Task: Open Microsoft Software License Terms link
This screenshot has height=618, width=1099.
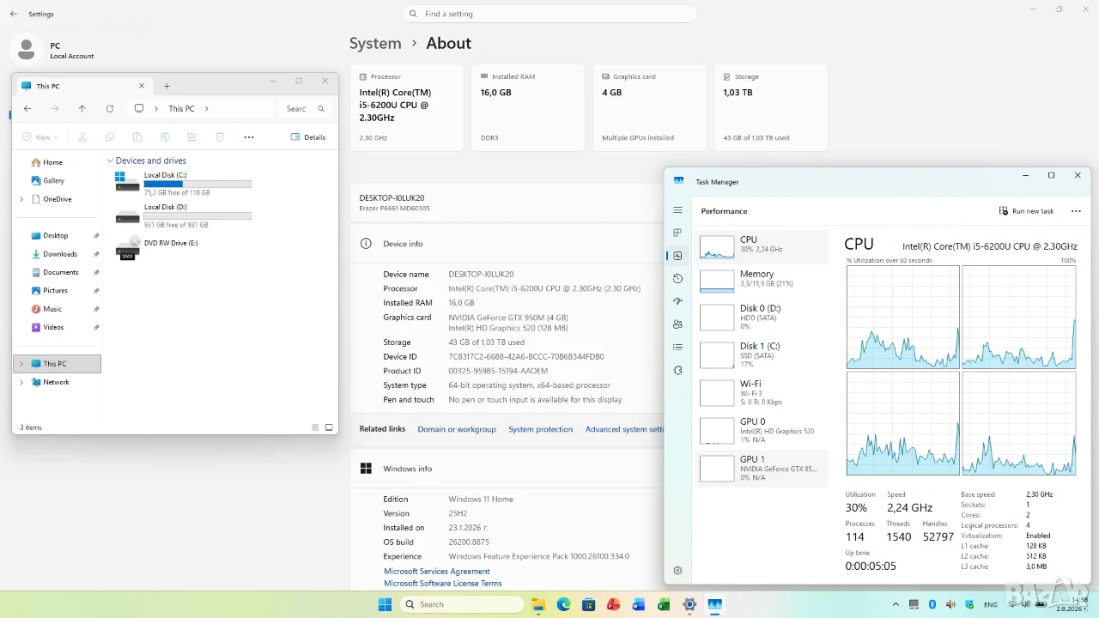Action: tap(443, 583)
